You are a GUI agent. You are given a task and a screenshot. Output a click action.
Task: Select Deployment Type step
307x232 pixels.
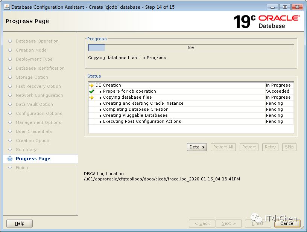[x=34, y=59]
